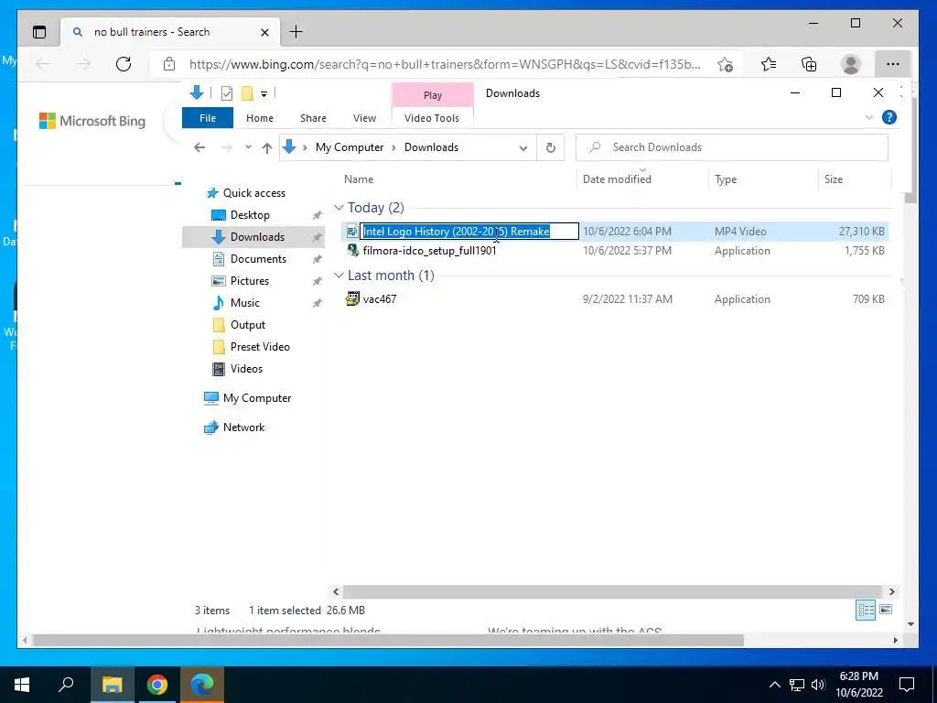Image resolution: width=937 pixels, height=703 pixels.
Task: Click the filmora setup file icon
Action: 352,250
